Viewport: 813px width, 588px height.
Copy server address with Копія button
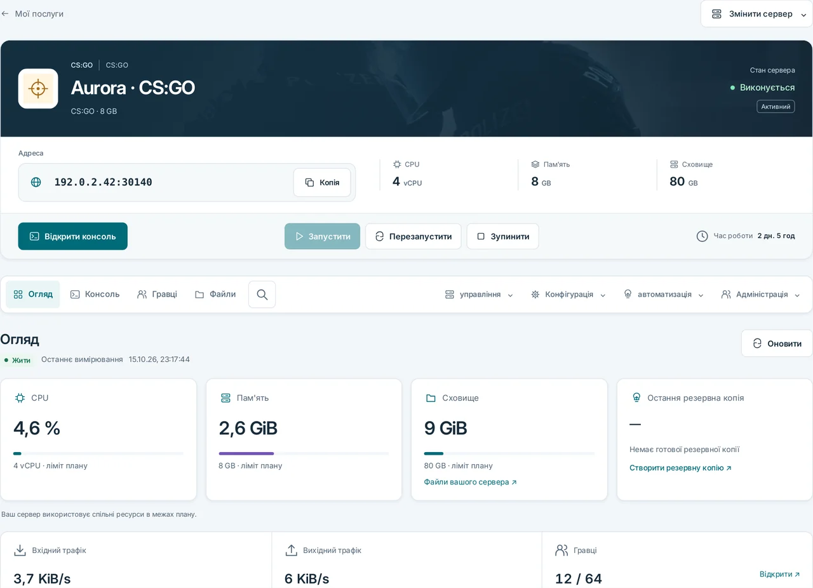(x=322, y=182)
